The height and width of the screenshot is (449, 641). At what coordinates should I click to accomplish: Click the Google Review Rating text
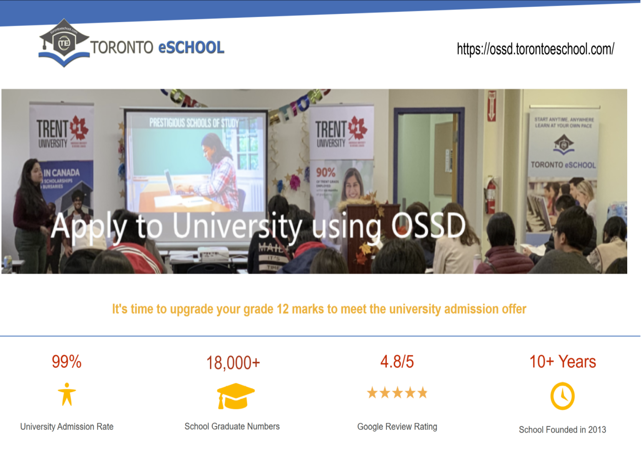397,426
